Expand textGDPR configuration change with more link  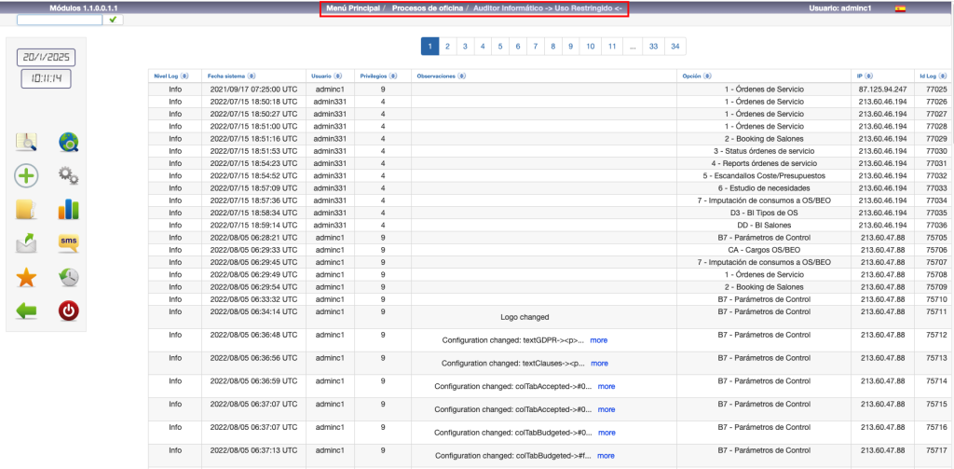click(598, 340)
